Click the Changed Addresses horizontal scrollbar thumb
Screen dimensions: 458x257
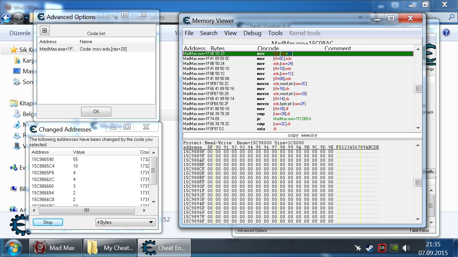pyautogui.click(x=87, y=210)
